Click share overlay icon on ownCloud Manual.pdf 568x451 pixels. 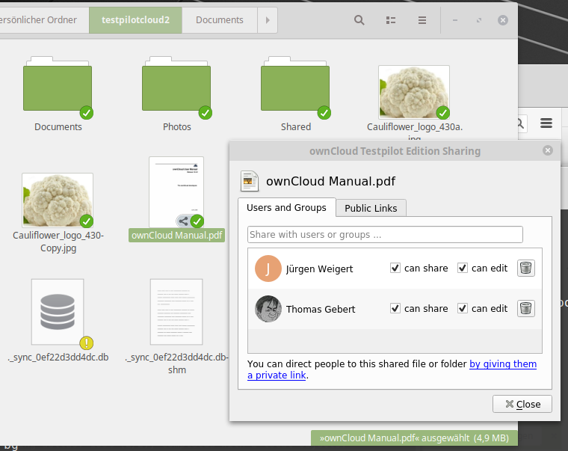tap(183, 221)
